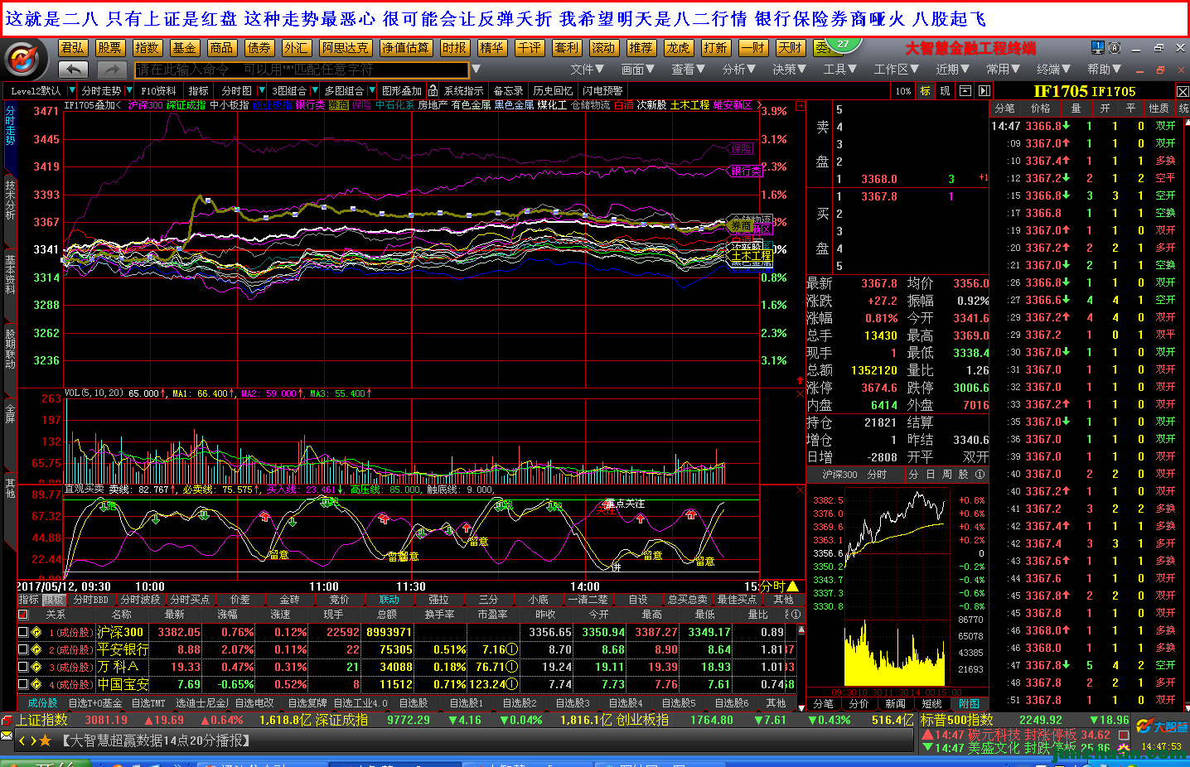Viewport: 1190px width, 767px height.
Task: Click the 阿思达克 gold button
Action: pos(345,48)
